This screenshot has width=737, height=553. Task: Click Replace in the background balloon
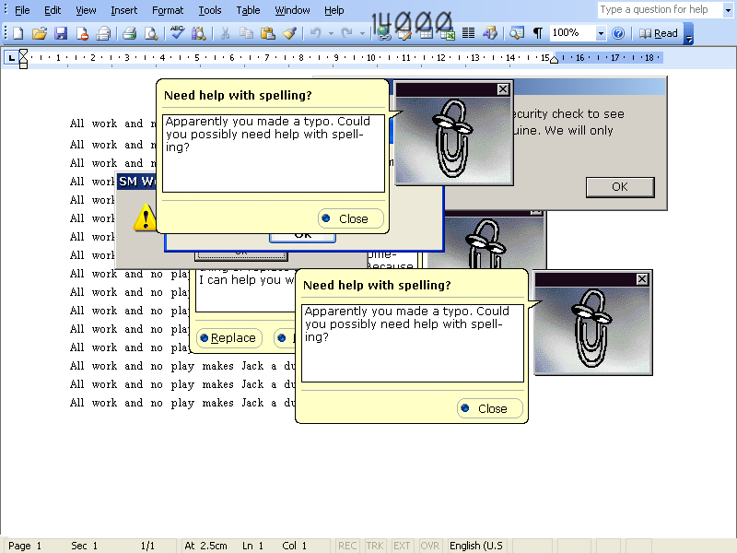228,338
